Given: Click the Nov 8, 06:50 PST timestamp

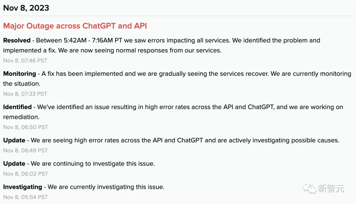Looking at the screenshot, I should click(26, 127).
